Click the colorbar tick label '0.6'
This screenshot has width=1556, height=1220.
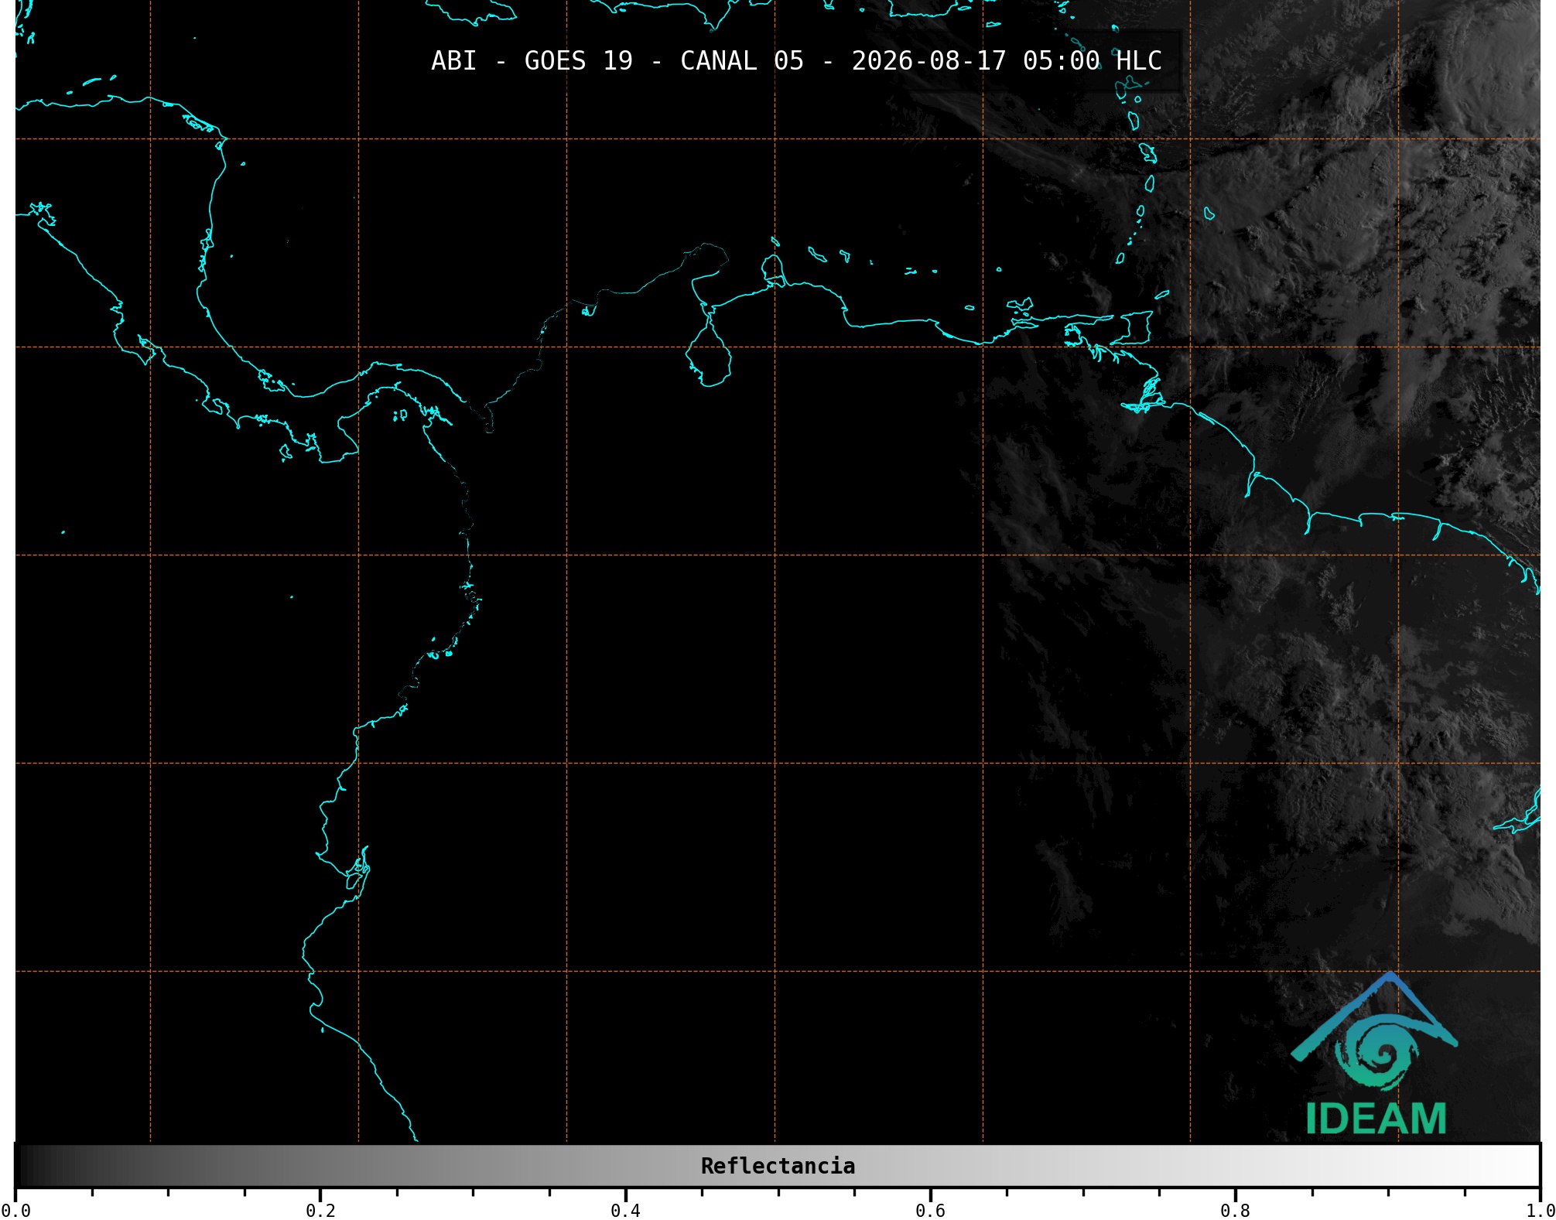(x=930, y=1211)
